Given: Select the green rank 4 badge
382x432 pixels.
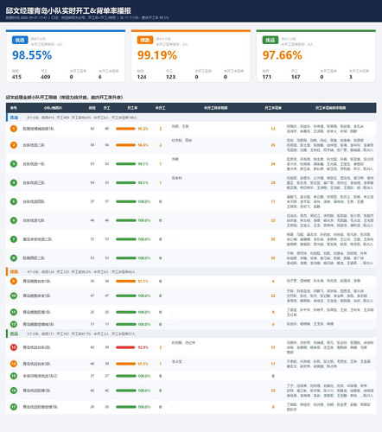Looking at the screenshot, I should click(x=14, y=182).
